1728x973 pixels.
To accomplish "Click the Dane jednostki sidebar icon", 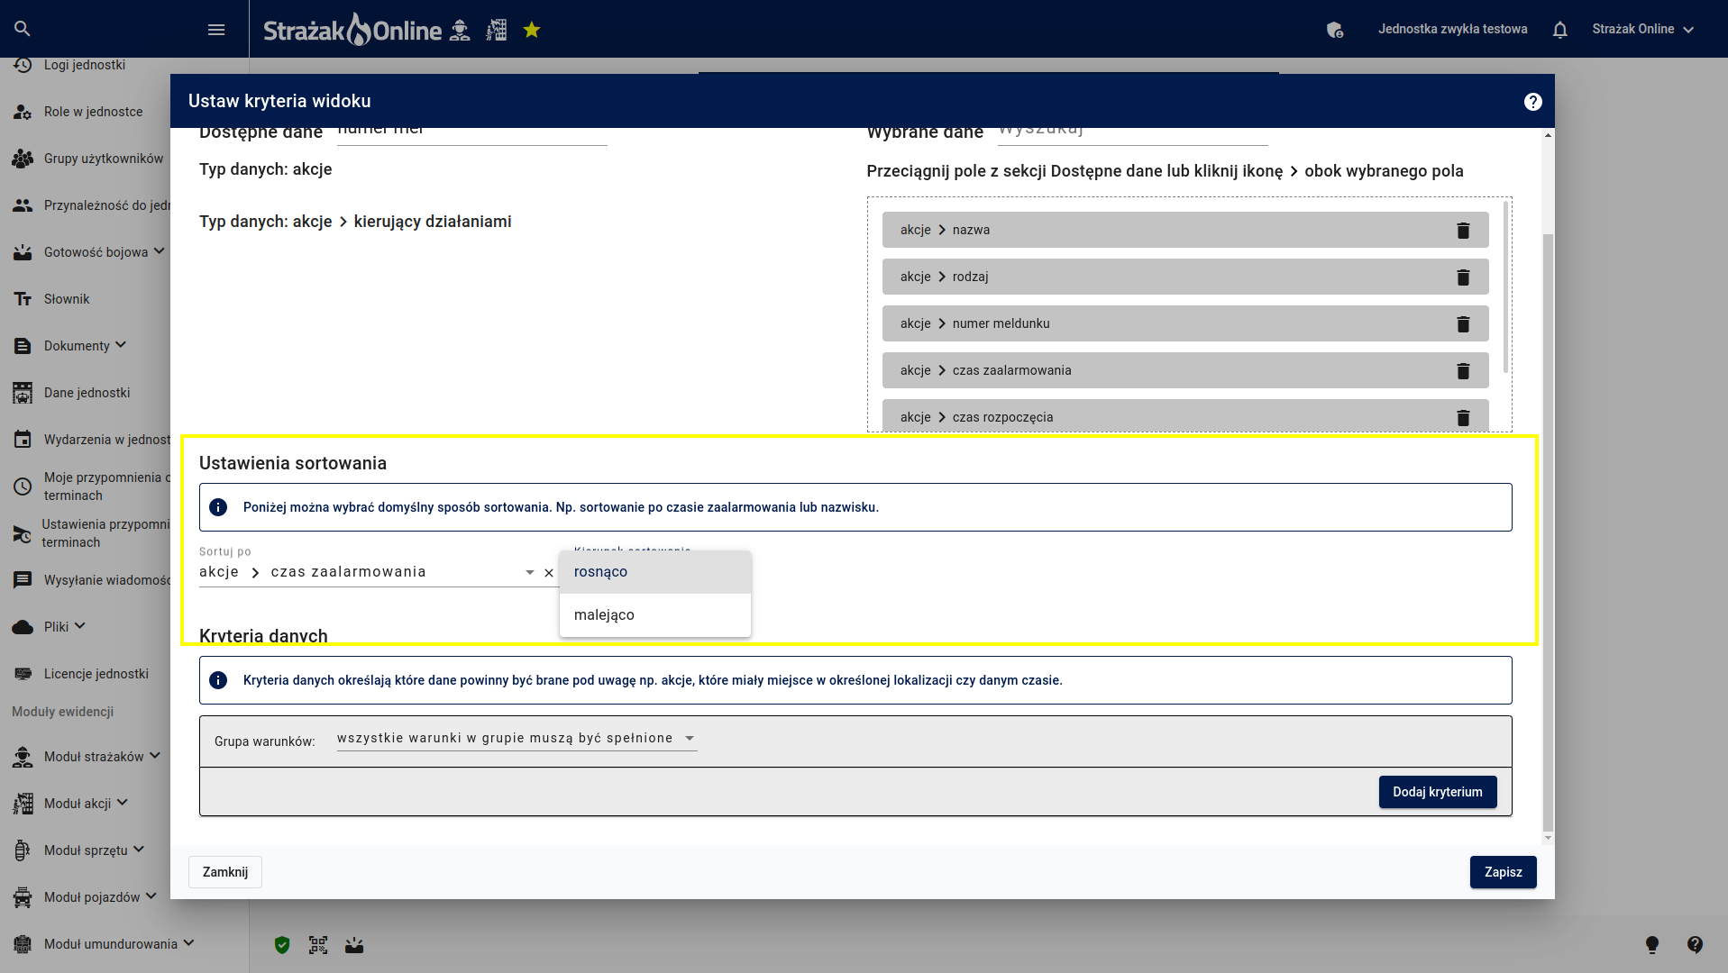I will tap(23, 393).
